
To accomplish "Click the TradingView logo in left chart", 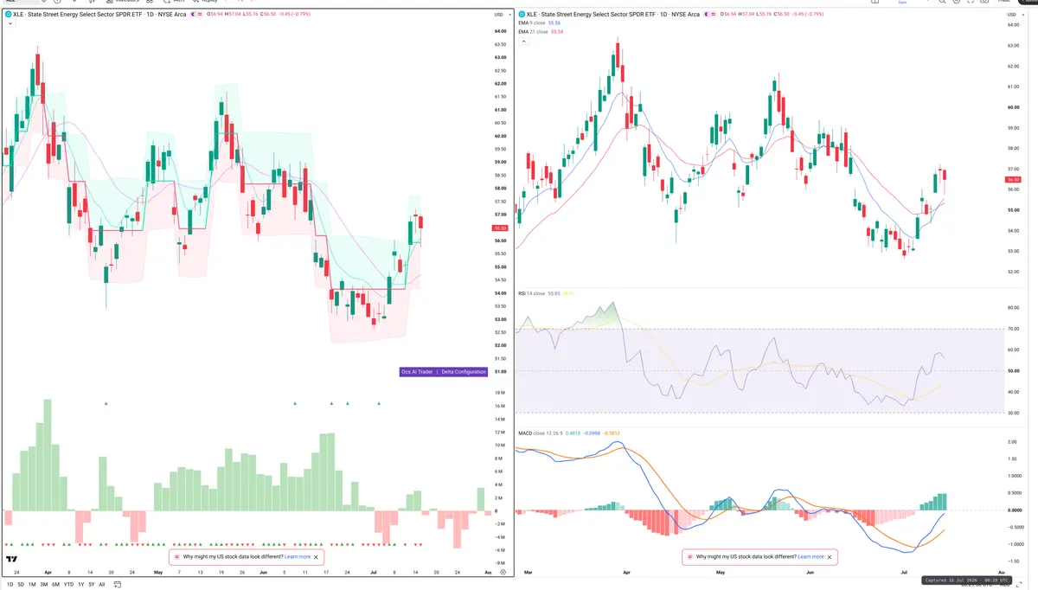I will tap(12, 559).
